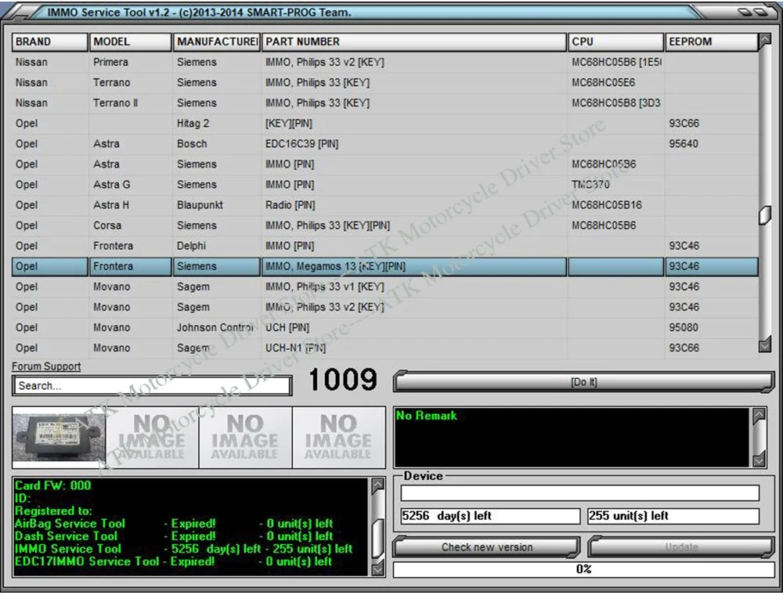Click the Dash Service Tool license line
The image size is (783, 595).
tap(174, 536)
